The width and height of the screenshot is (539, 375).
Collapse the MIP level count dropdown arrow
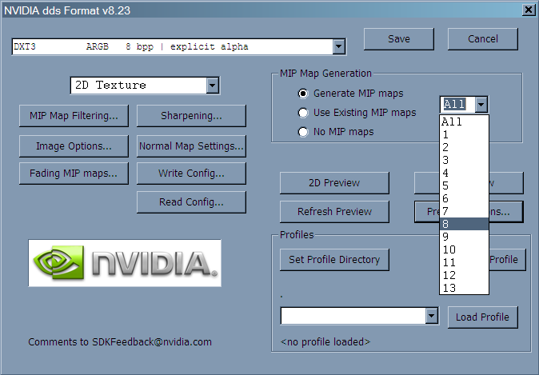pos(481,104)
